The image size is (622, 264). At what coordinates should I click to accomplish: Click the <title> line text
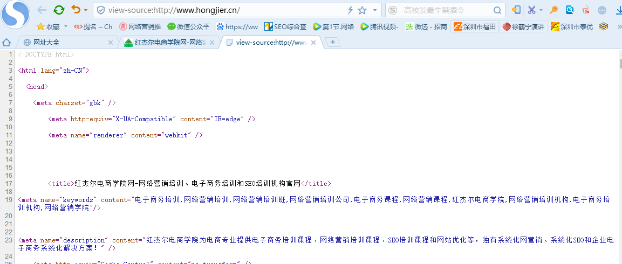(189, 184)
